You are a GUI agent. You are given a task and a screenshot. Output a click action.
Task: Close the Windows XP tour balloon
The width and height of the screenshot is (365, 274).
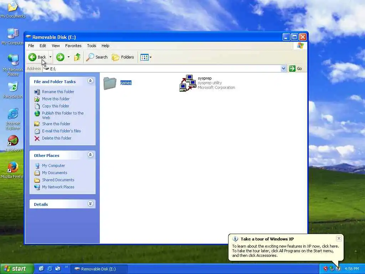tap(339, 238)
